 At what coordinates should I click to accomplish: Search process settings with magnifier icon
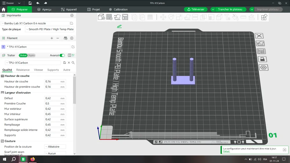(x=73, y=63)
